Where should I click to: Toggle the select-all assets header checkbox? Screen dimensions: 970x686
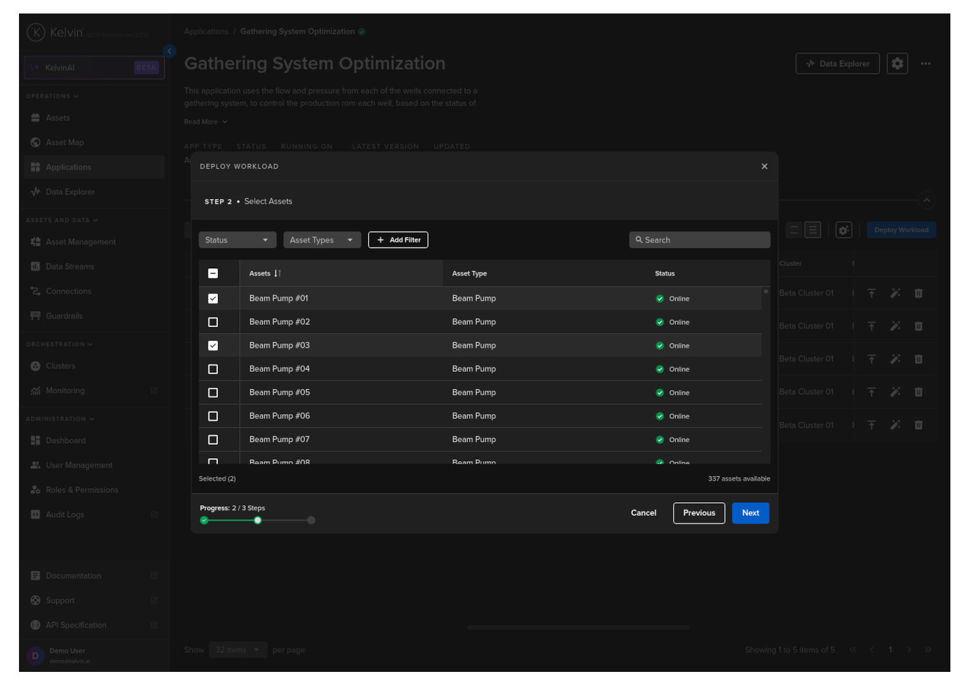213,274
